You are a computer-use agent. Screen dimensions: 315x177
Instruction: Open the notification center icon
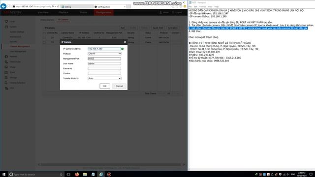click(311, 175)
